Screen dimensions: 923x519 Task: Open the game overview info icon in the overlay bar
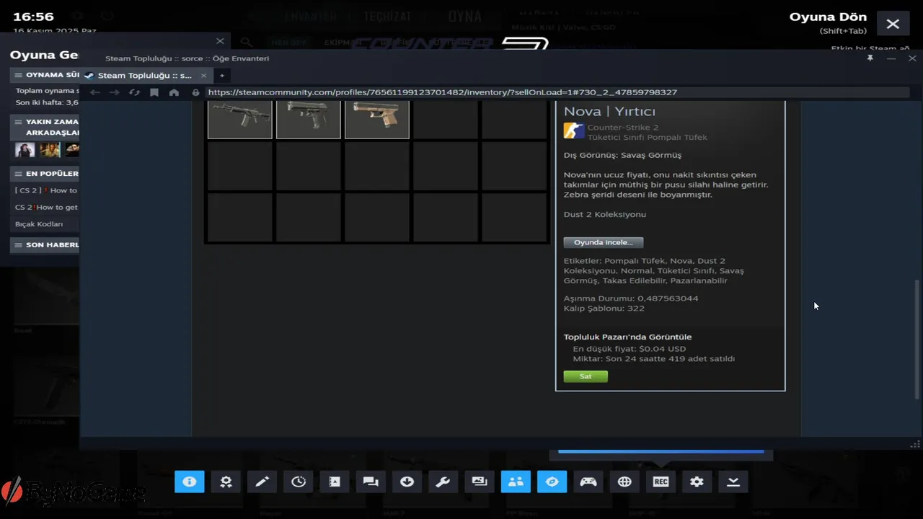click(190, 482)
